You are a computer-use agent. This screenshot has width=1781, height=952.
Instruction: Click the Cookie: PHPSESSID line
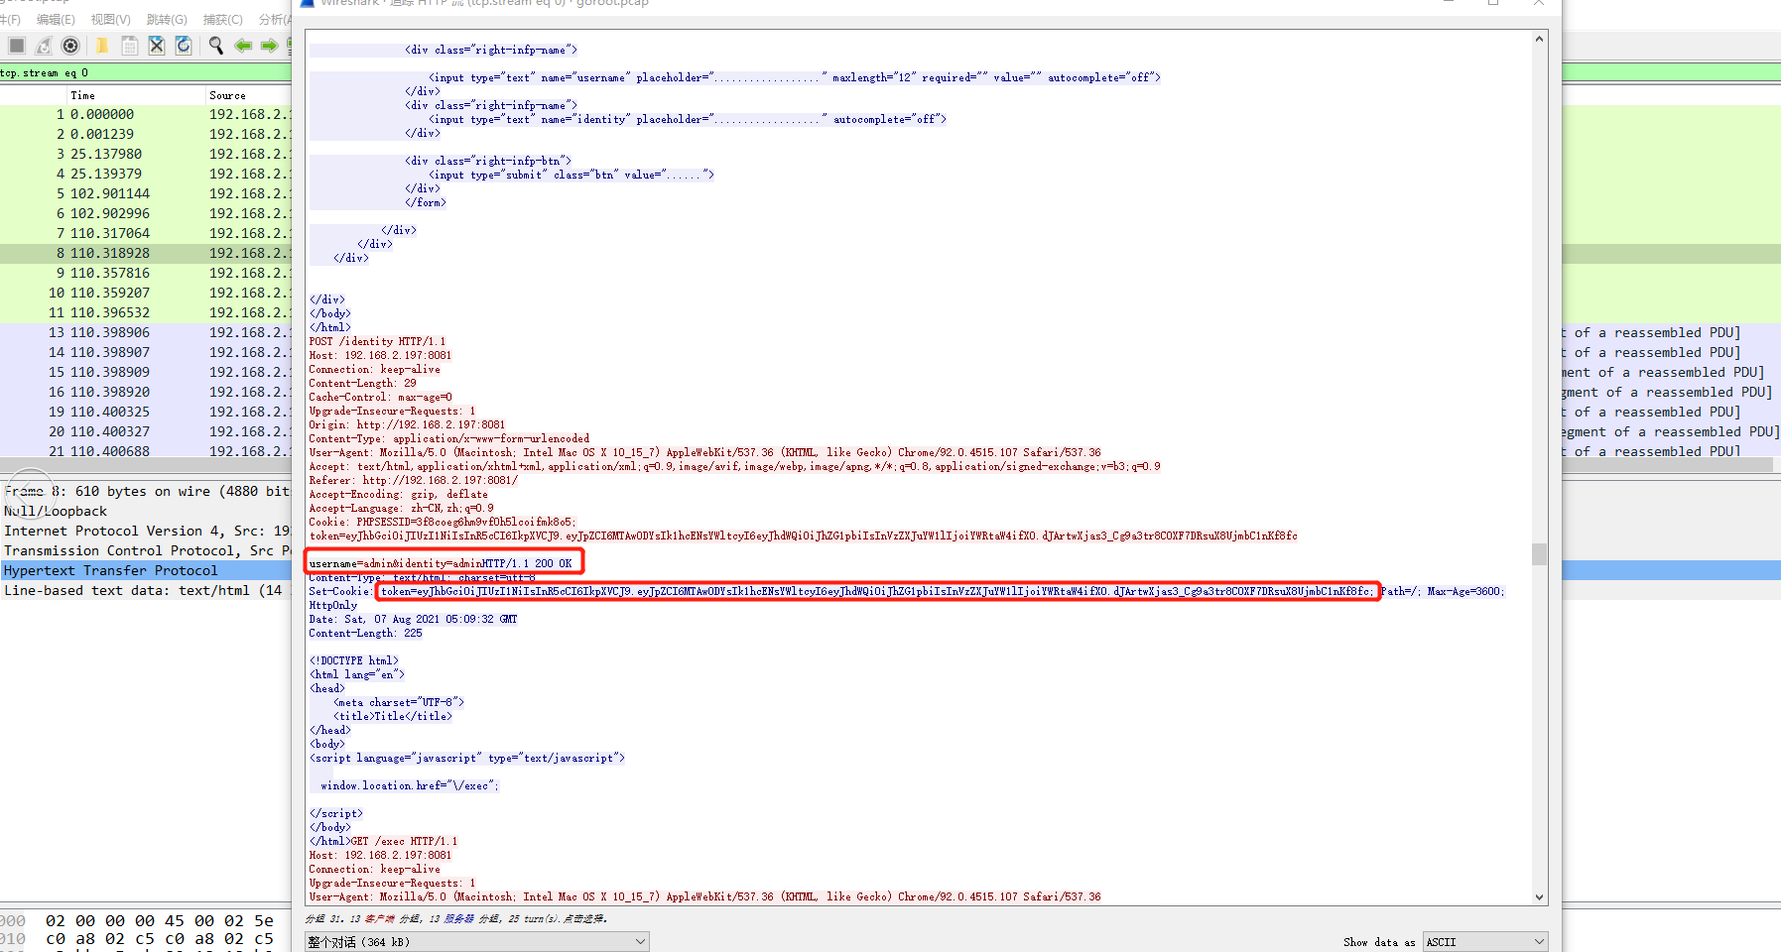442,522
